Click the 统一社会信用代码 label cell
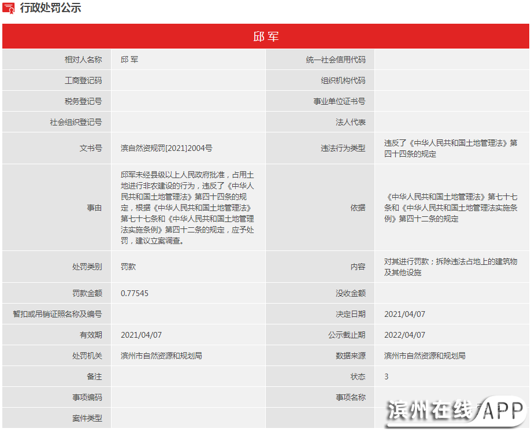The height and width of the screenshot is (432, 531). pos(335,60)
